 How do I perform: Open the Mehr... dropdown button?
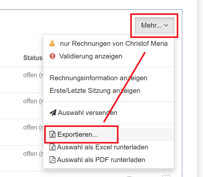click(x=154, y=25)
